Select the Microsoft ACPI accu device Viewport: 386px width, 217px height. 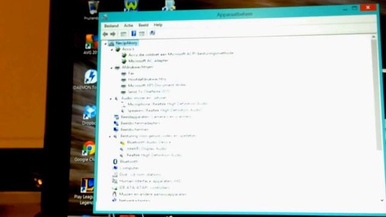pyautogui.click(x=181, y=54)
